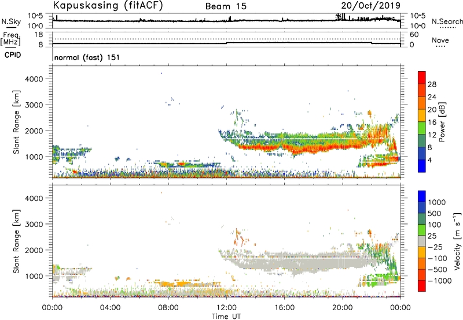Click the '16:00' time axis label
Screen dimensions: 463x320
tap(284, 308)
